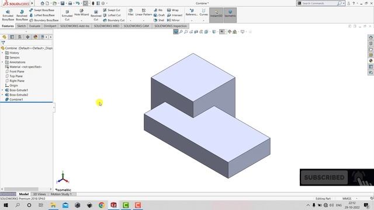Click the Search Commands input field
Viewport: 374px width, 210px height.
(x=319, y=3)
